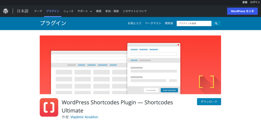
Task: Click the search magnifier button
Action: (x=216, y=23)
